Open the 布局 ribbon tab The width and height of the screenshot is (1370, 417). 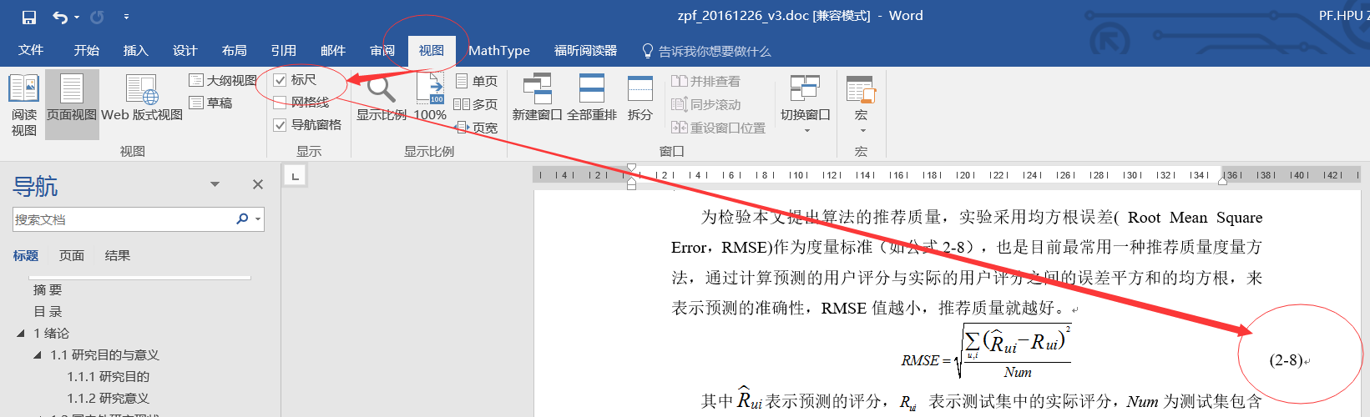[235, 51]
